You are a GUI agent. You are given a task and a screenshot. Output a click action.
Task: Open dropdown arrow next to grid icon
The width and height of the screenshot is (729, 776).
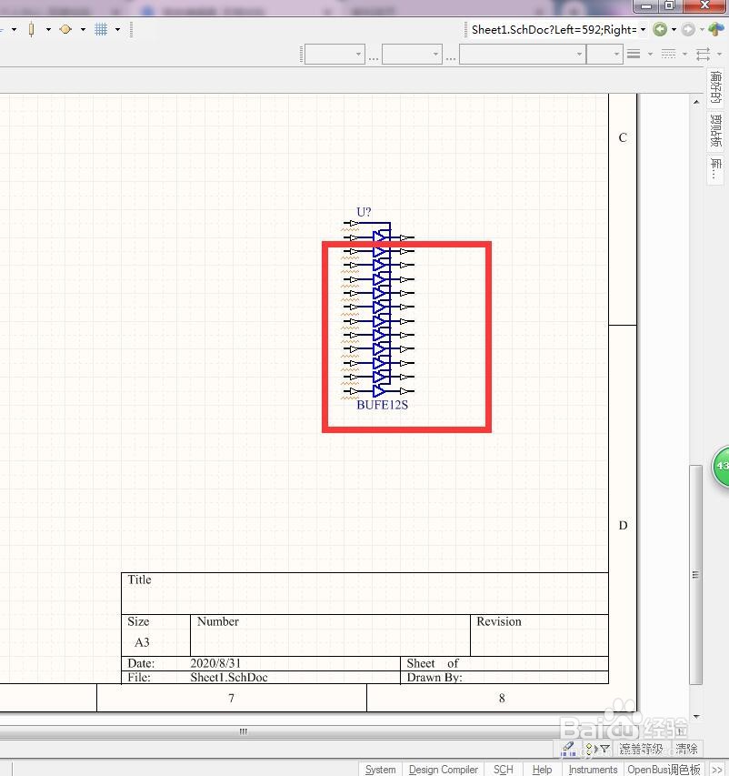(117, 30)
